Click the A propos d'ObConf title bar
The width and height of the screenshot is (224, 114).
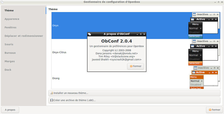pyautogui.click(x=117, y=34)
